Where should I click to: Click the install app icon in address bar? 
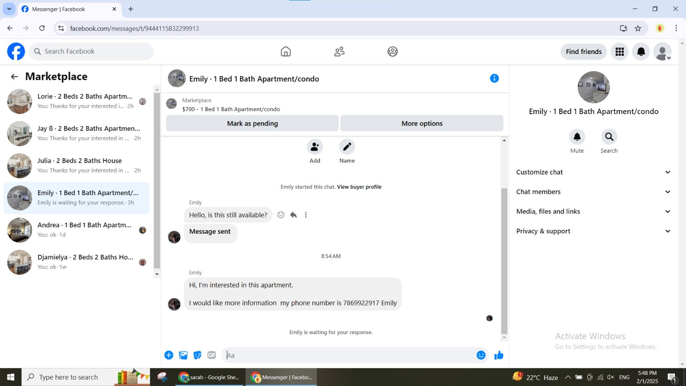pos(623,28)
